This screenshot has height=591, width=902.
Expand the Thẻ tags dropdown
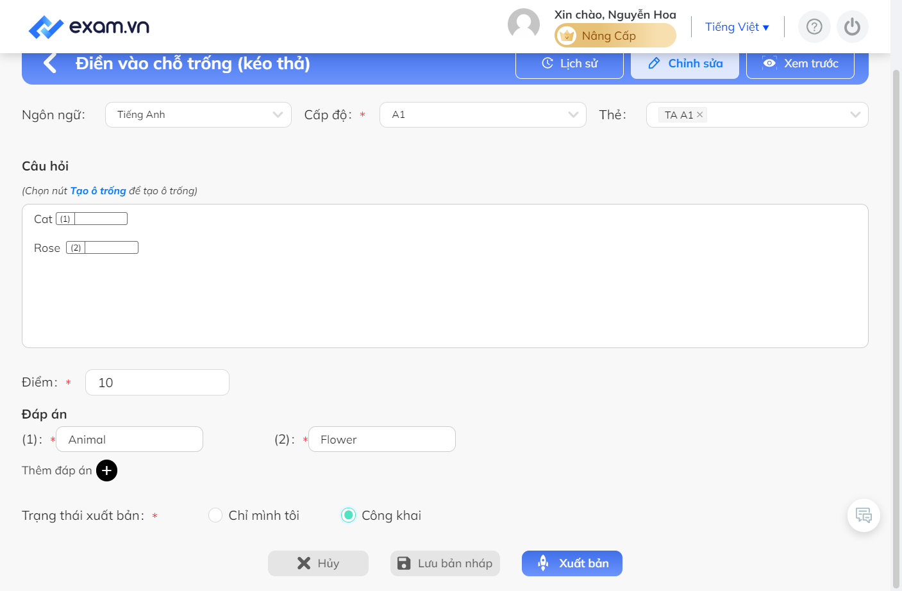[x=855, y=115]
